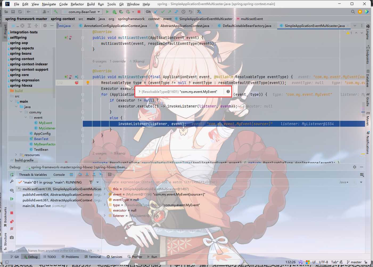Click the UTF-8 encoding in status bar
The width and height of the screenshot is (373, 267).
[323, 262]
